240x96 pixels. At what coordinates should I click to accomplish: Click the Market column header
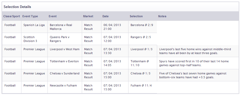88,16
